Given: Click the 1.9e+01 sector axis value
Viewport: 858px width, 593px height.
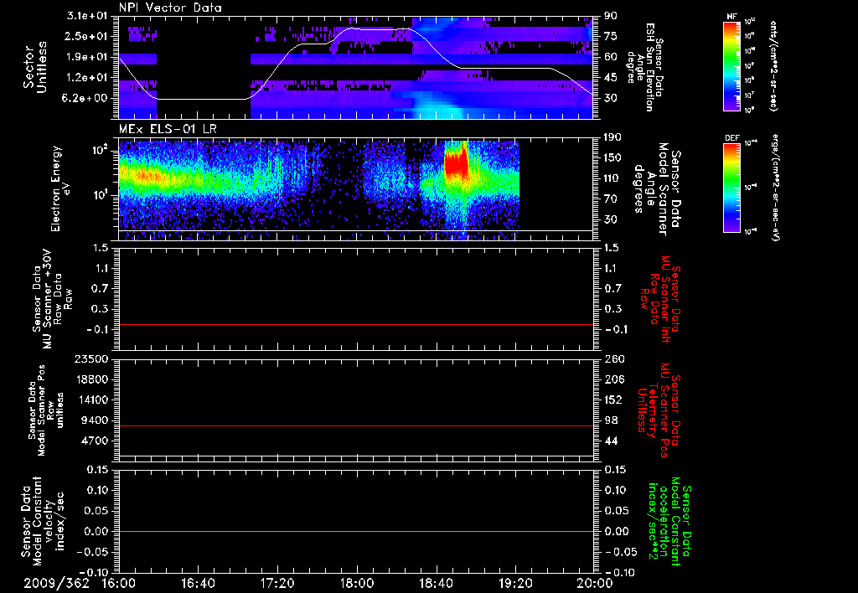Looking at the screenshot, I should point(87,57).
